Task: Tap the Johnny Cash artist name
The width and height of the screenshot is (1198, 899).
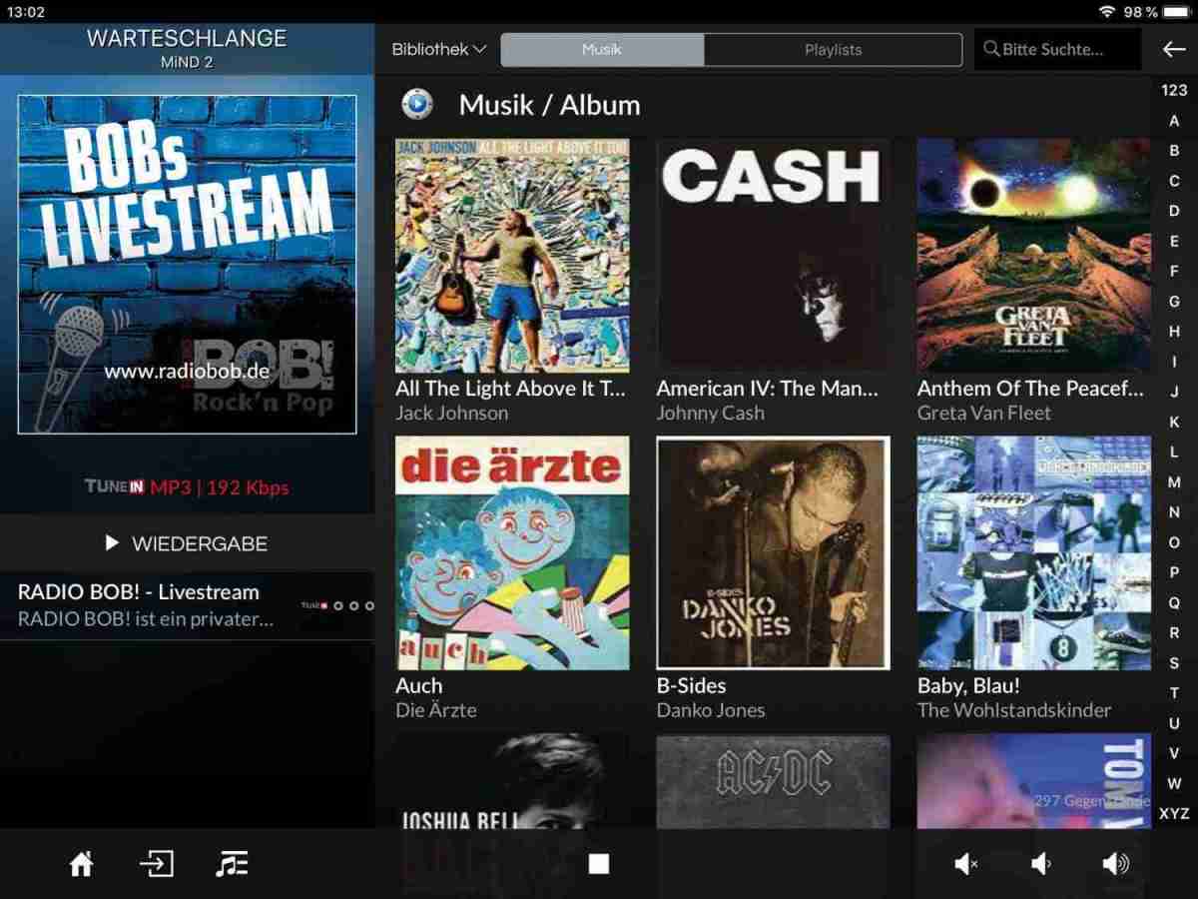Action: pos(710,413)
